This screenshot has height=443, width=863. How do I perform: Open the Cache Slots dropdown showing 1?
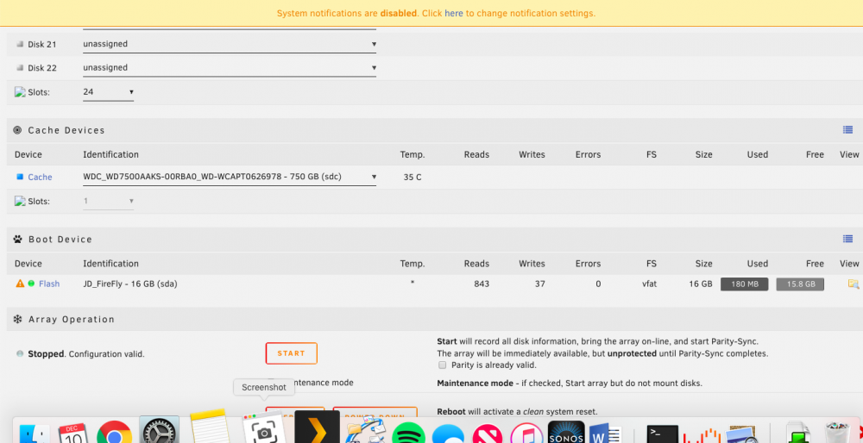pyautogui.click(x=109, y=201)
